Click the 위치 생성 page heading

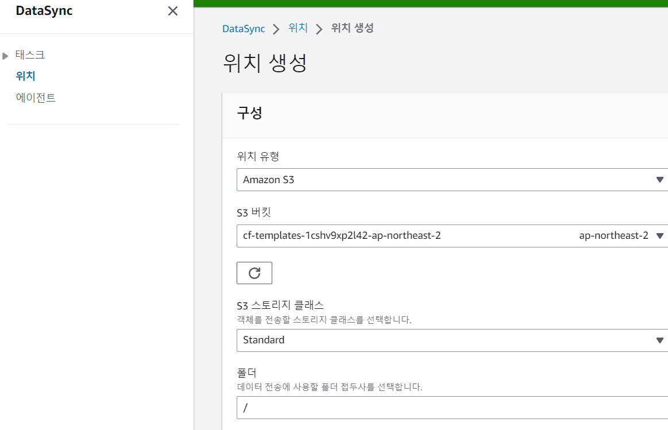[265, 63]
